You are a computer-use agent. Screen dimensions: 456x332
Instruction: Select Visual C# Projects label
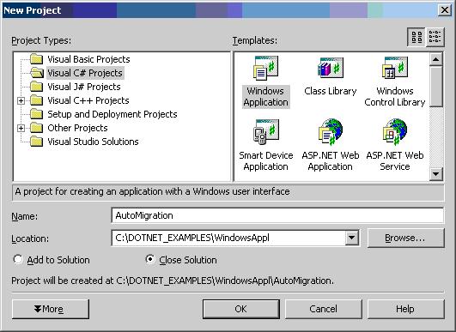(x=85, y=73)
